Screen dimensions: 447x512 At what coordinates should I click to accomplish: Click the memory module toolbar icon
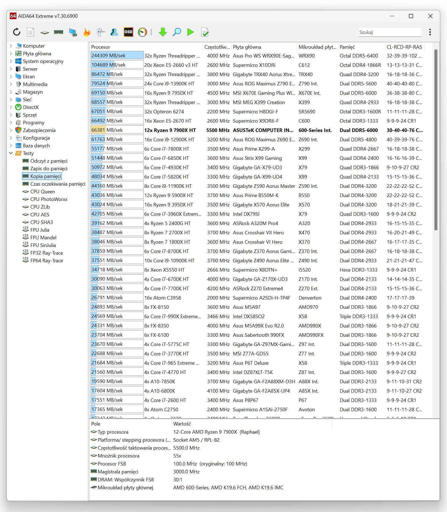59,32
